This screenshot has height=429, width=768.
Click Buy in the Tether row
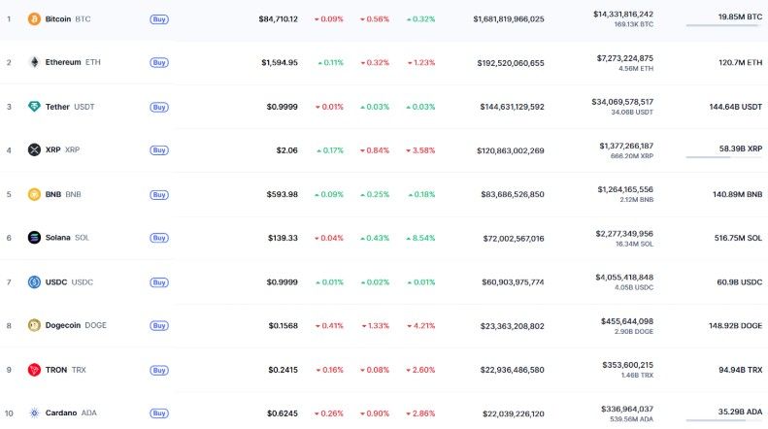[159, 107]
